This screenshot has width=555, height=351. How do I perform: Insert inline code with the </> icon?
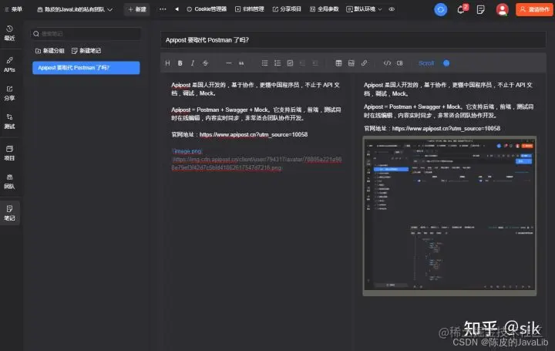(387, 63)
